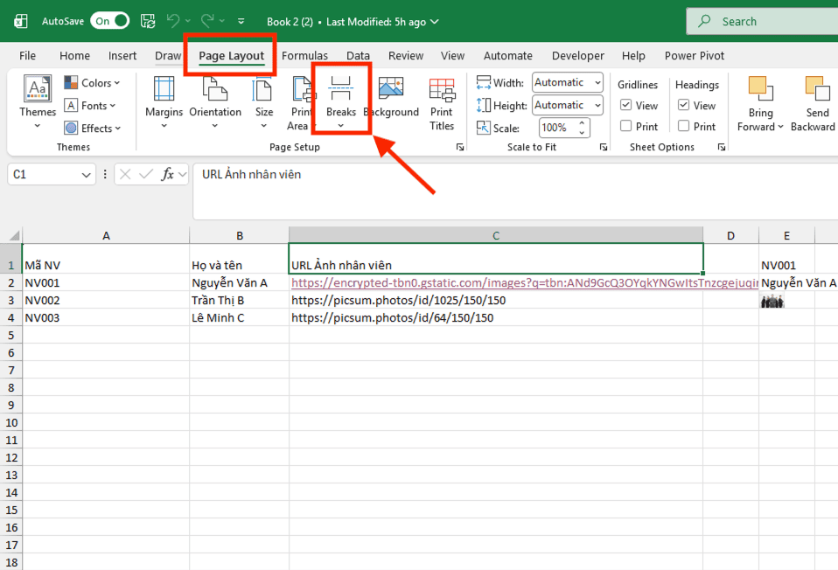Switch to the View tab
This screenshot has width=838, height=570.
pos(452,56)
